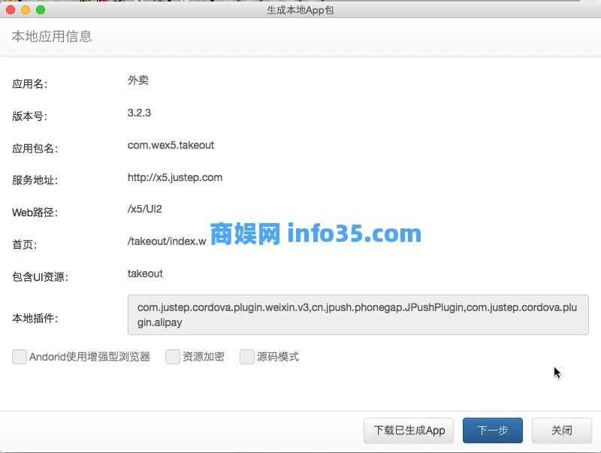Click the 下载已生成App button
Image resolution: width=601 pixels, height=453 pixels.
(x=409, y=430)
